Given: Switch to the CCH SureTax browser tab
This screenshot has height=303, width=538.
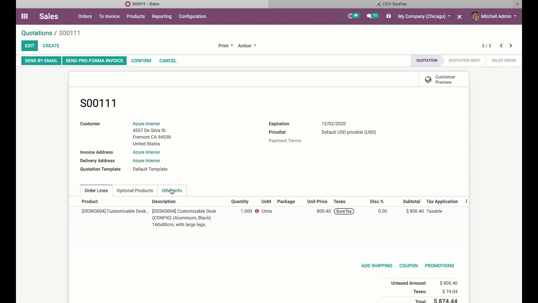Looking at the screenshot, I should click(x=391, y=4).
